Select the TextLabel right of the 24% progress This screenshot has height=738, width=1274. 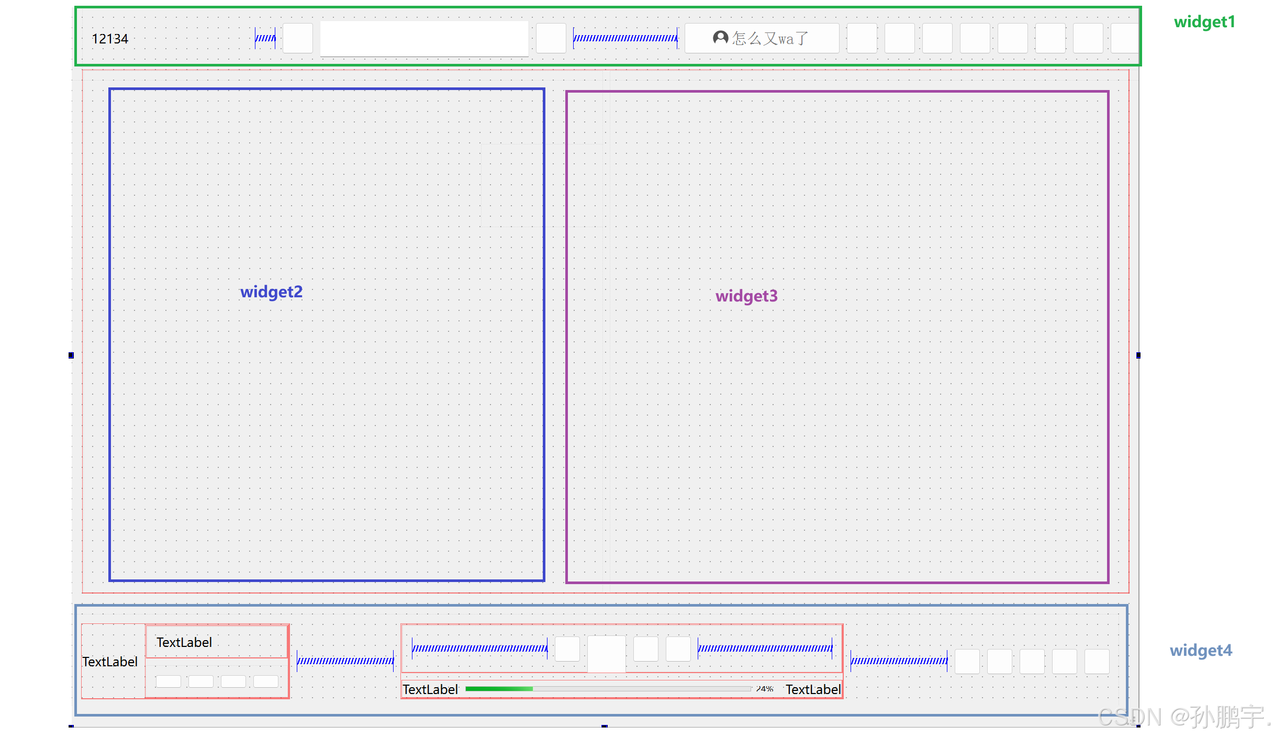tap(812, 689)
